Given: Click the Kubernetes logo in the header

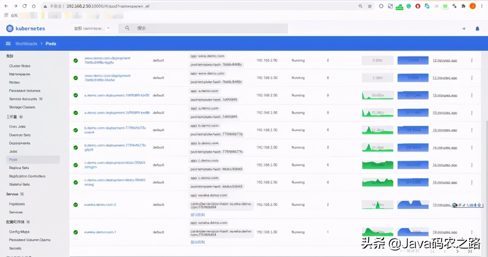Looking at the screenshot, I should point(10,29).
